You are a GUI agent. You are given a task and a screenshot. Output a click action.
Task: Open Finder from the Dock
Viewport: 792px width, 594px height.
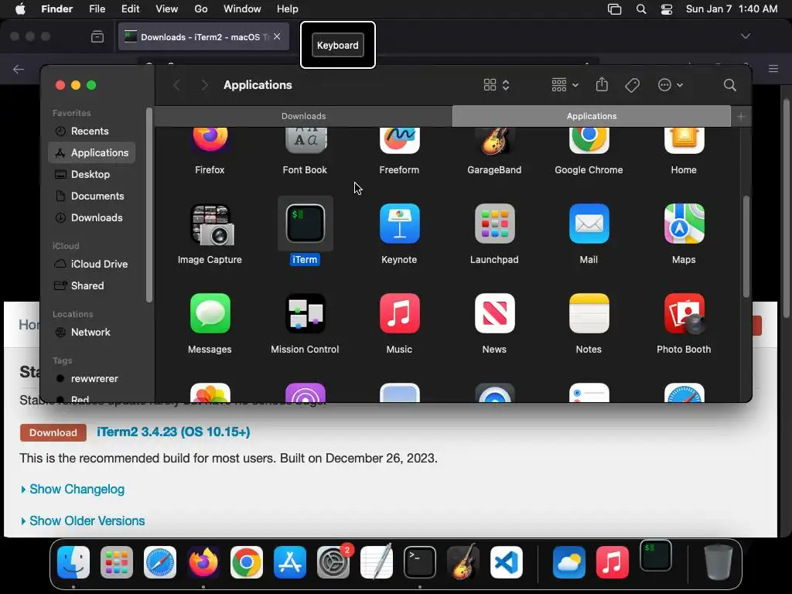pos(73,562)
